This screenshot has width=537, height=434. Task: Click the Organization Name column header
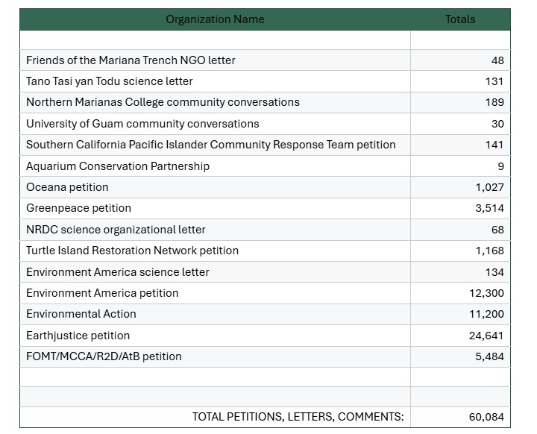click(x=215, y=19)
